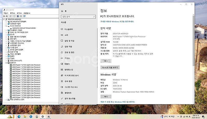Launch Microsoft Edge from taskbar

(19, 117)
